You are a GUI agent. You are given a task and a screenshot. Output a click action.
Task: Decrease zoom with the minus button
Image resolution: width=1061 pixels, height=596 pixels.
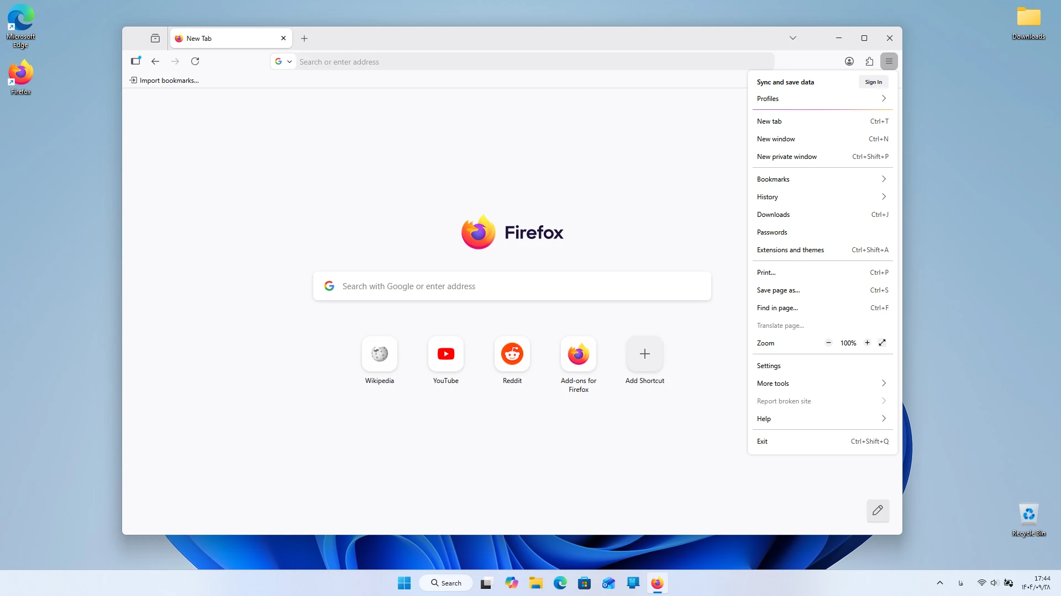[828, 343]
